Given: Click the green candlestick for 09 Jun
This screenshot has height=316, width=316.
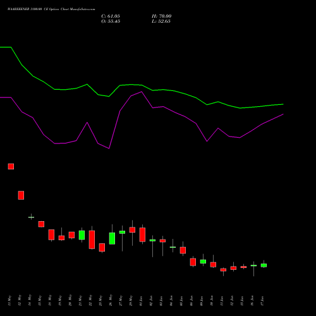Looking at the screenshot, I should pos(203,262).
